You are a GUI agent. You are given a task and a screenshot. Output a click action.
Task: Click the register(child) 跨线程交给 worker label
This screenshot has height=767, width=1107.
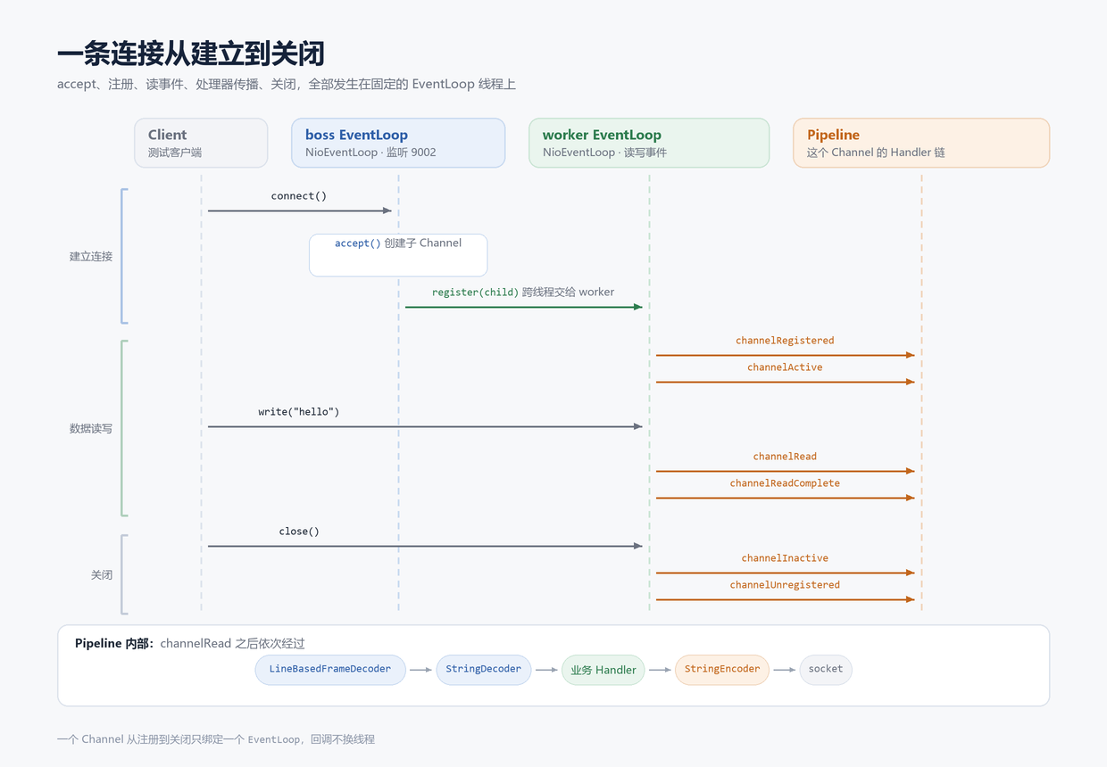523,293
